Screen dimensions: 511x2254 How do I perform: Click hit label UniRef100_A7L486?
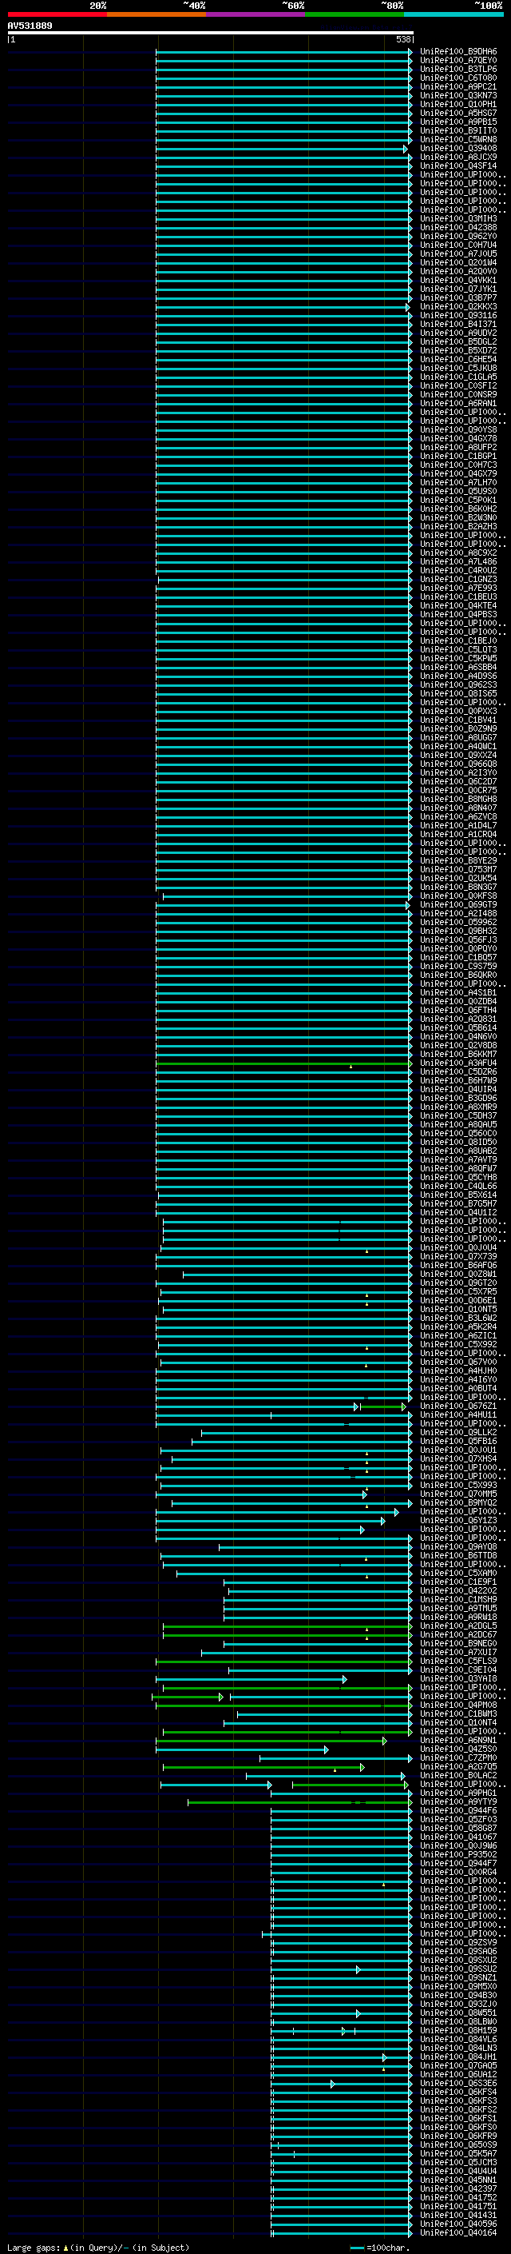(x=458, y=562)
